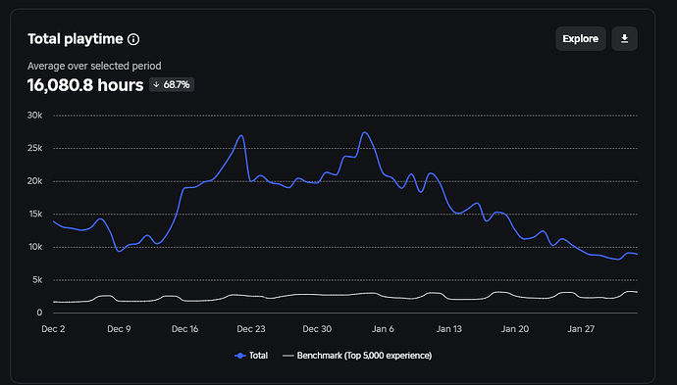Download chart data with the download icon
This screenshot has height=385, width=677.
[x=624, y=39]
